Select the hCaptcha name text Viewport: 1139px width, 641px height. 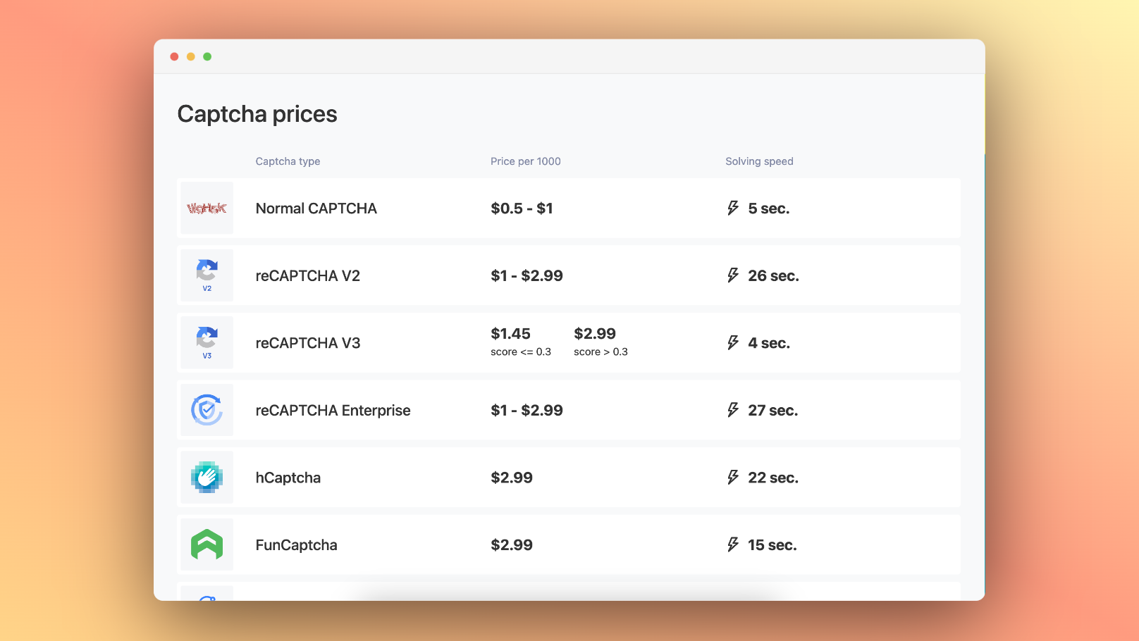[288, 478]
